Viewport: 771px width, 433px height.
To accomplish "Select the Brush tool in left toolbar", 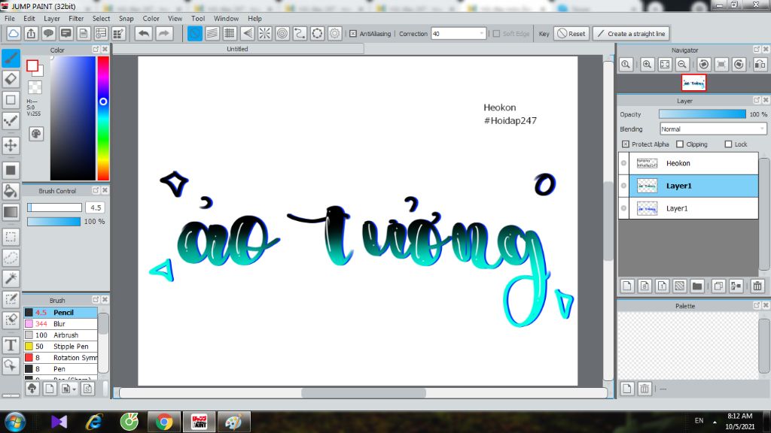I will coord(11,58).
